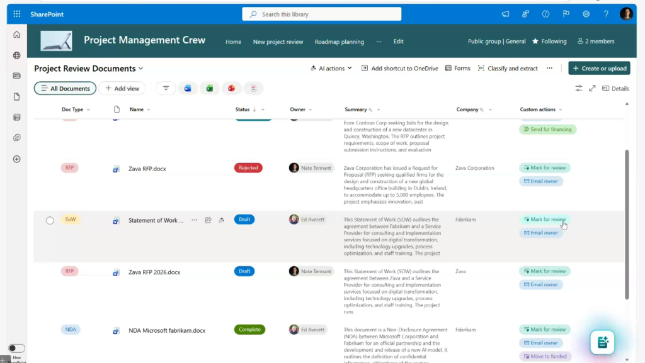Select the Statement of Work row circle

click(x=50, y=220)
